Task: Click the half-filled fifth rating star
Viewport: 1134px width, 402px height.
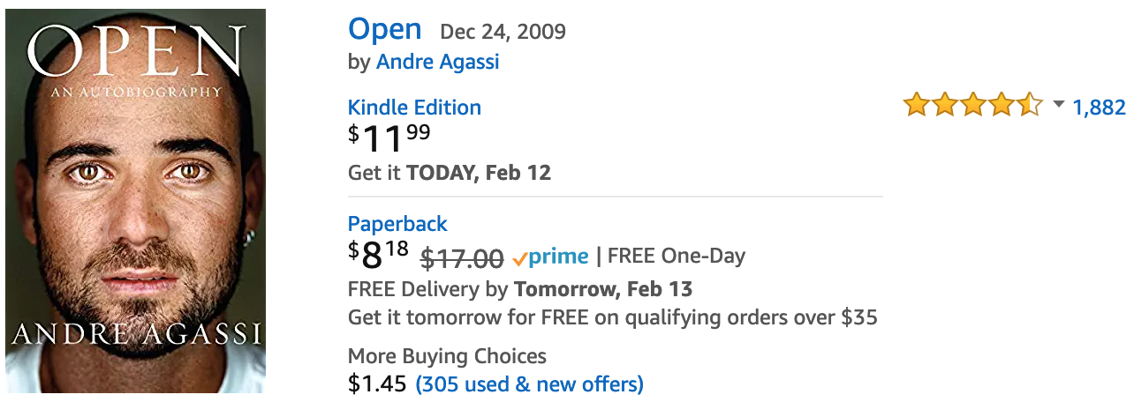Action: pos(1030,107)
